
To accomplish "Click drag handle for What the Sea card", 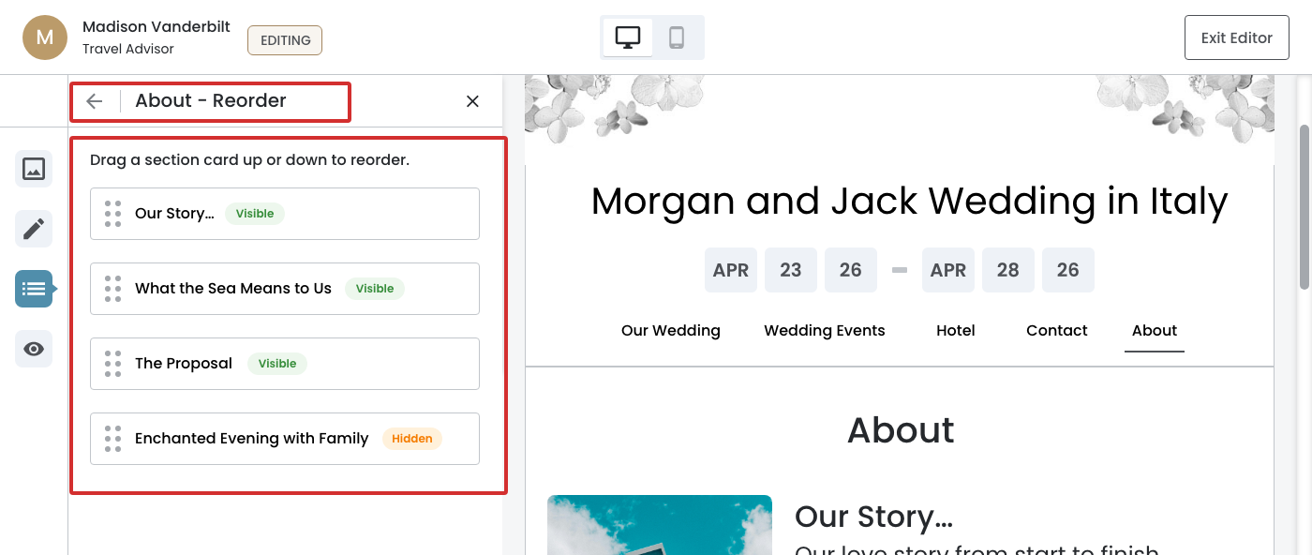I will click(x=113, y=289).
